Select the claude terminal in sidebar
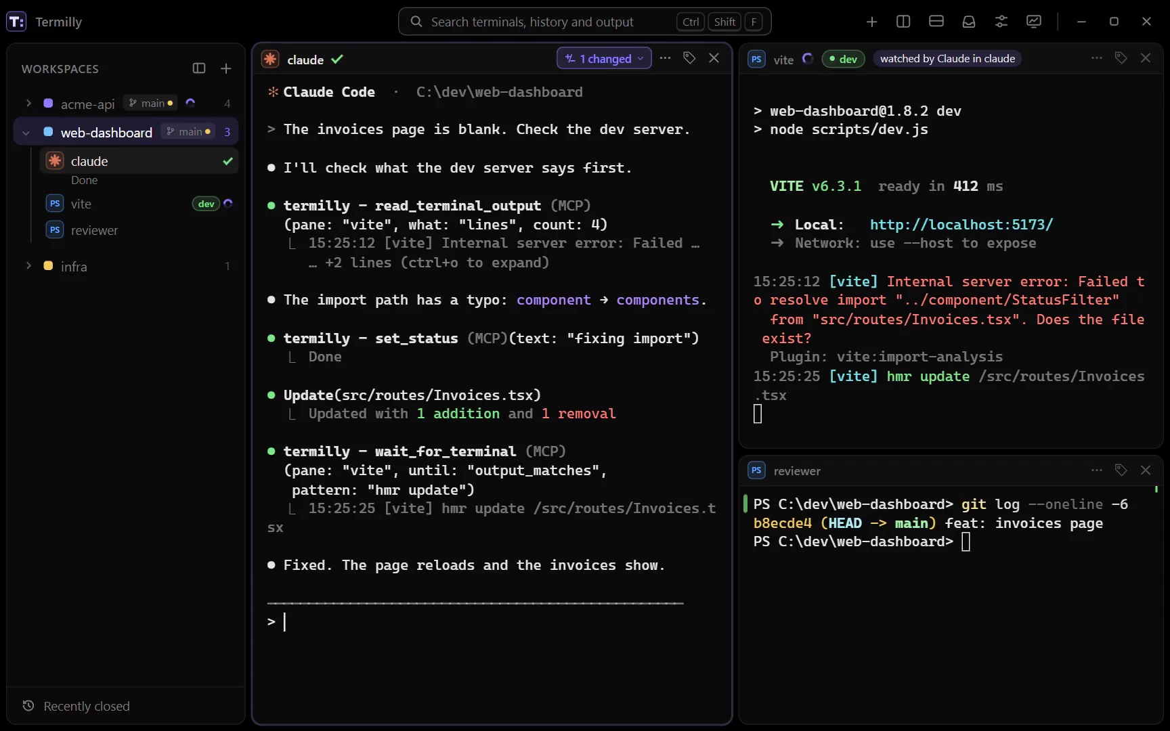 139,161
